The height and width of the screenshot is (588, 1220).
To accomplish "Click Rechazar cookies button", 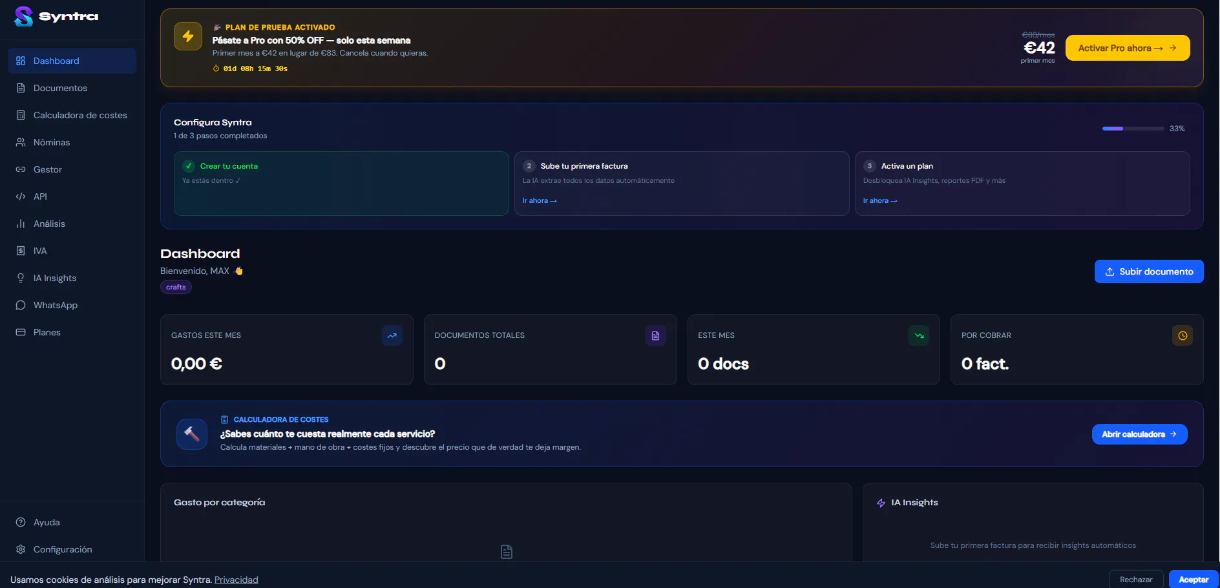I will [1136, 580].
